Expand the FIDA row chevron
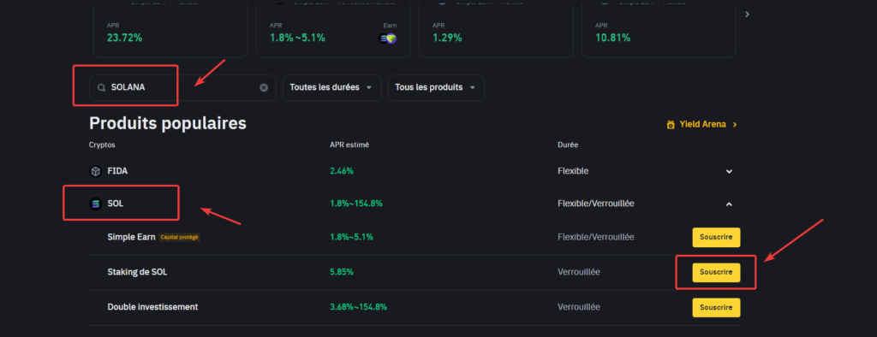Image resolution: width=877 pixels, height=337 pixels. [729, 171]
